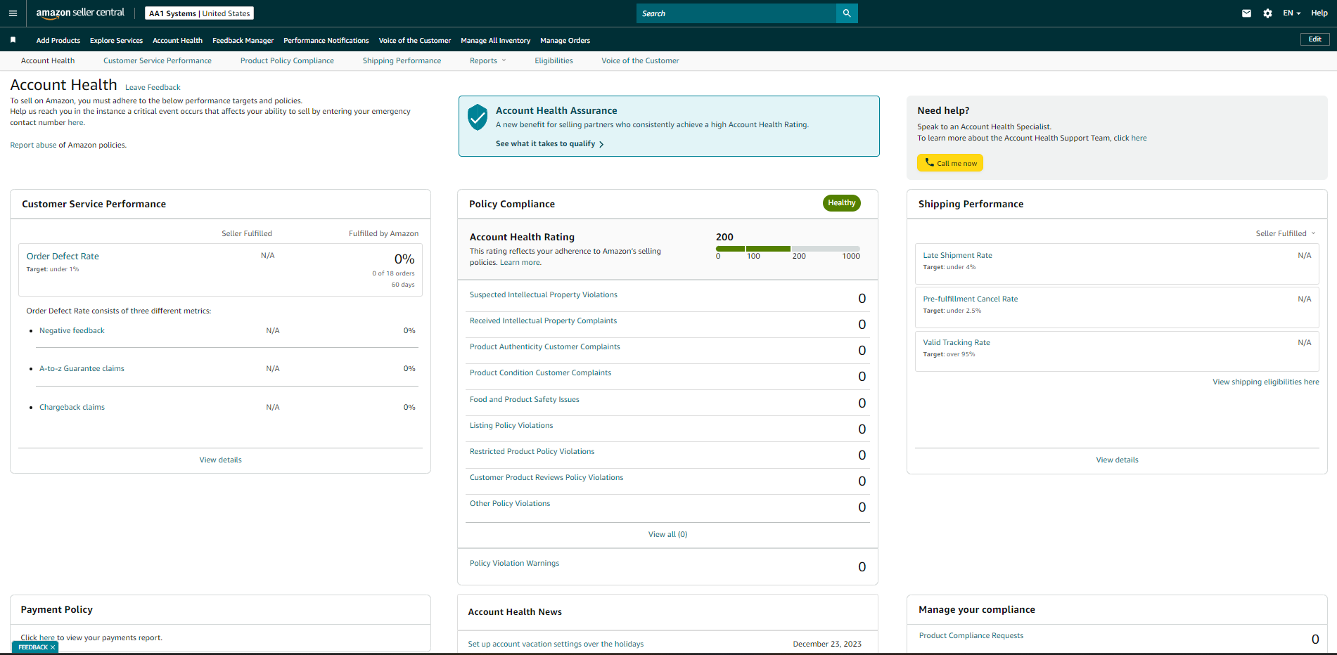Open Order Defect Rate link

[x=63, y=257]
